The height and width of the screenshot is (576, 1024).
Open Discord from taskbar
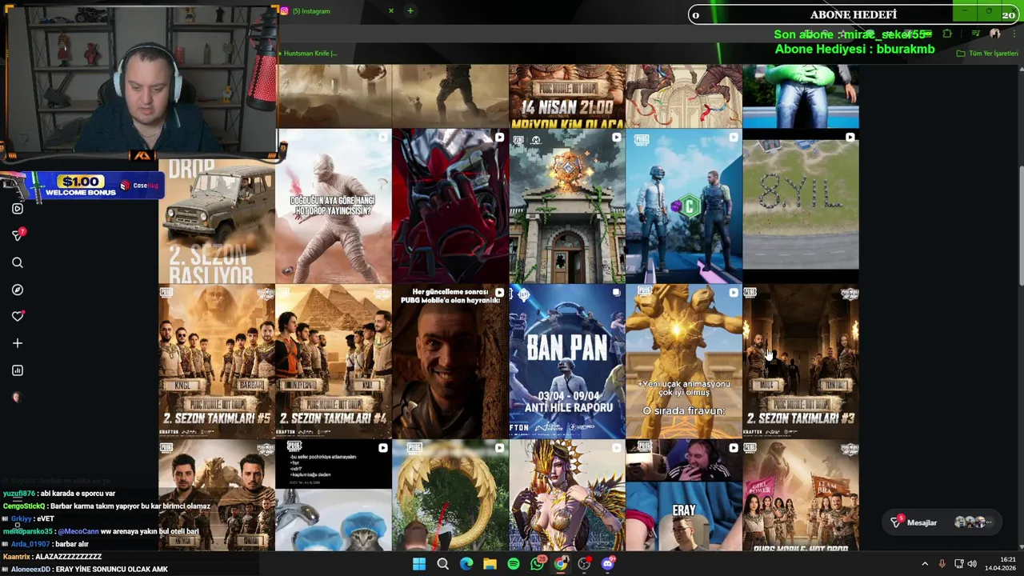tap(608, 564)
